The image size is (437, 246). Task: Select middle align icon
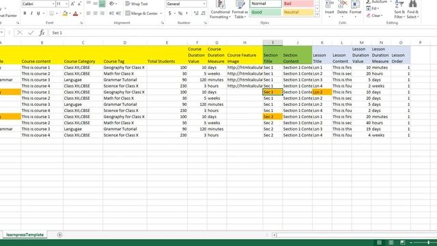96,3
